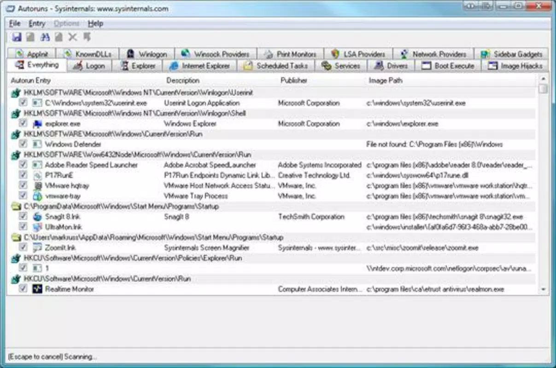Click the Properties toolbar icon after Find
This screenshot has height=368, width=556.
pos(59,37)
